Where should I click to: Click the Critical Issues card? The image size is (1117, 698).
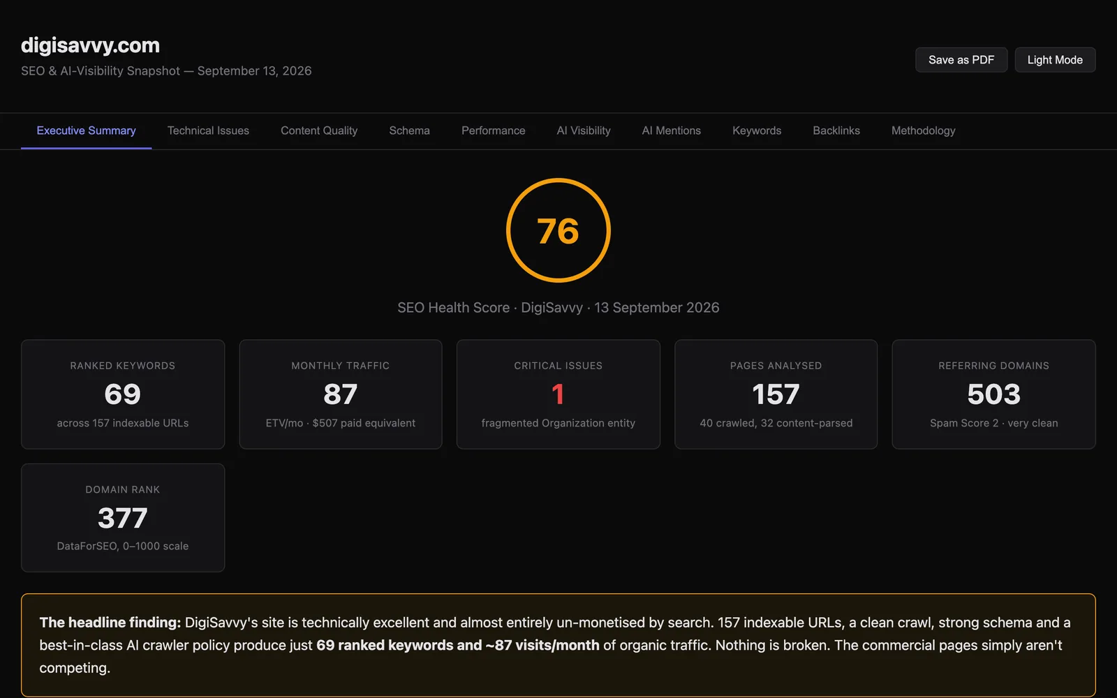click(x=558, y=394)
